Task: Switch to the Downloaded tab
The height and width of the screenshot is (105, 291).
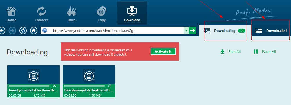Action: [x=271, y=31]
